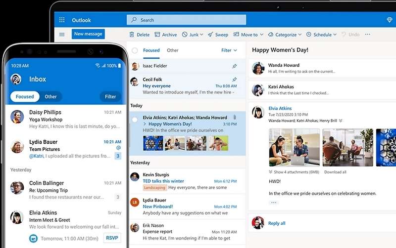Click the calendar icon on phone Intern Meet invite
The height and width of the screenshot is (248, 396).
pyautogui.click(x=33, y=238)
